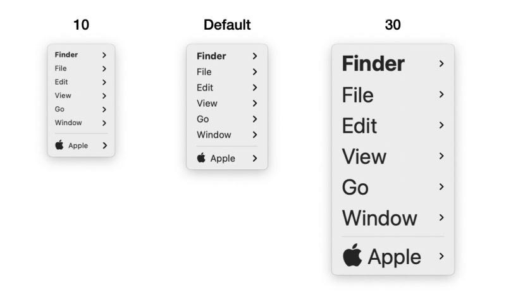Choose View in the size-10 menu
Screen dimensions: 506x304
(63, 95)
